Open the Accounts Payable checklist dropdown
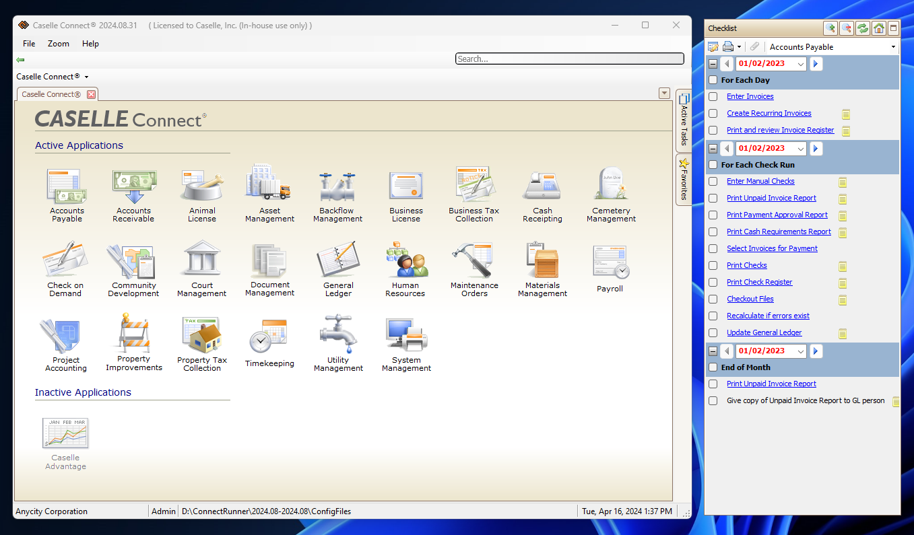 click(x=893, y=47)
